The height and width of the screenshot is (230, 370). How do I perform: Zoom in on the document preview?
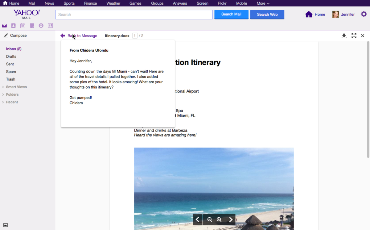tap(219, 220)
